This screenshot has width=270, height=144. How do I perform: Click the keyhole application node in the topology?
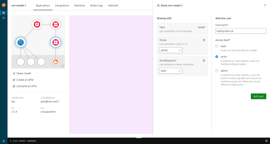(37, 25)
